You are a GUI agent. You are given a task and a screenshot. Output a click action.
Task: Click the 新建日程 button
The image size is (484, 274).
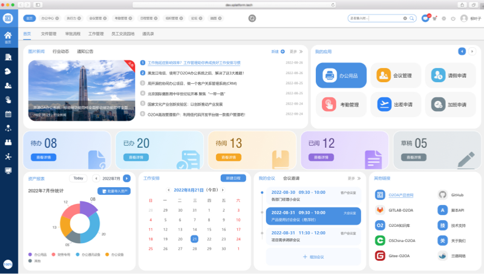click(x=234, y=178)
